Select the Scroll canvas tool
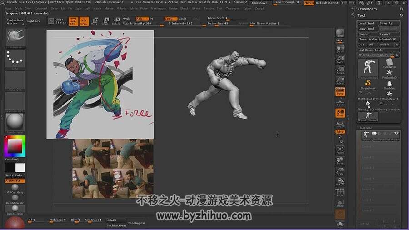 click(340, 49)
